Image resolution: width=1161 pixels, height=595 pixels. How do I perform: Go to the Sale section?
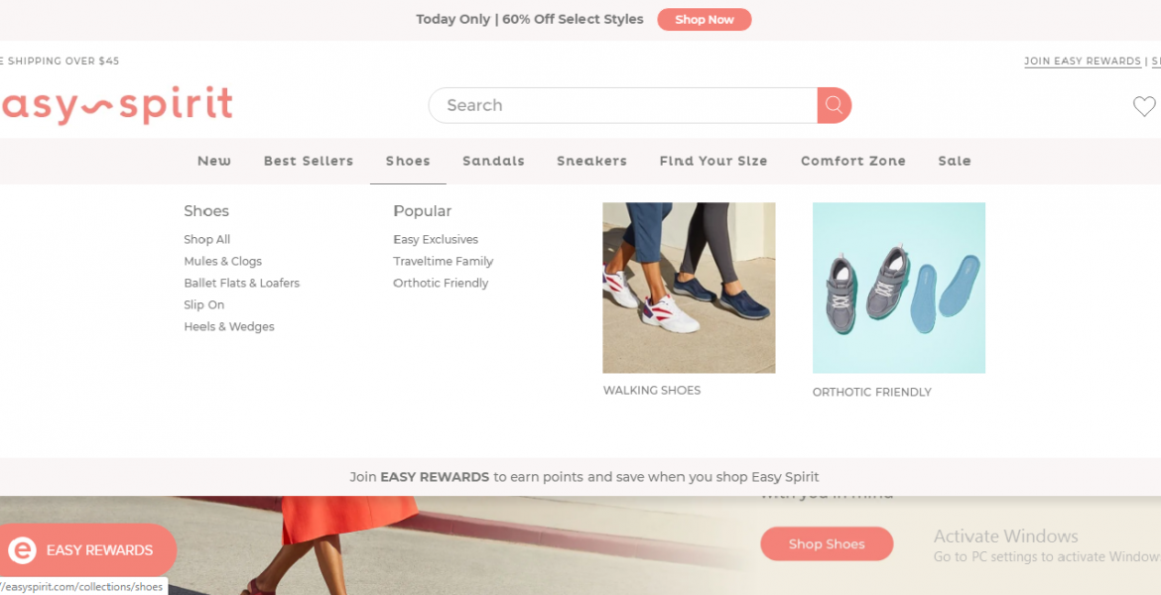(955, 161)
